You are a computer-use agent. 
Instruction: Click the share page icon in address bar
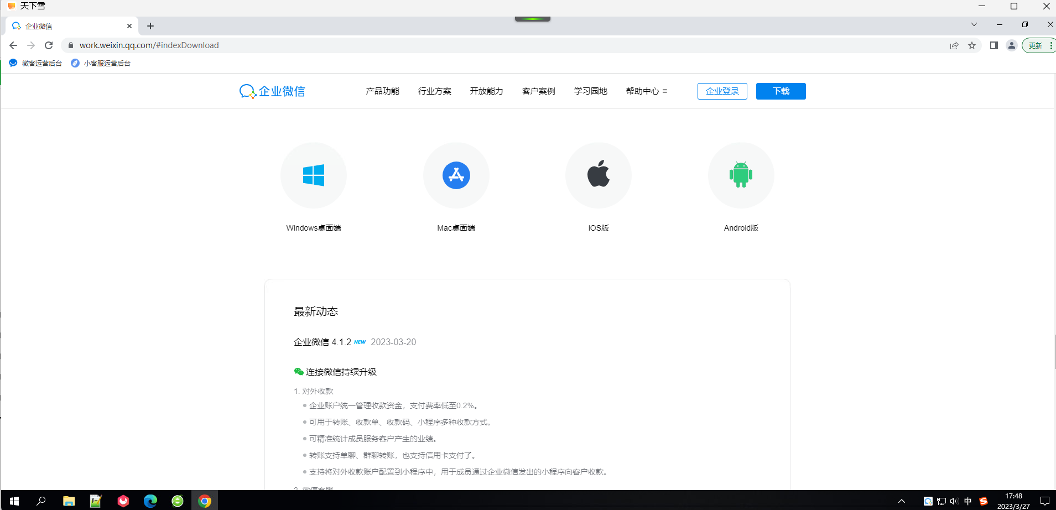point(954,45)
